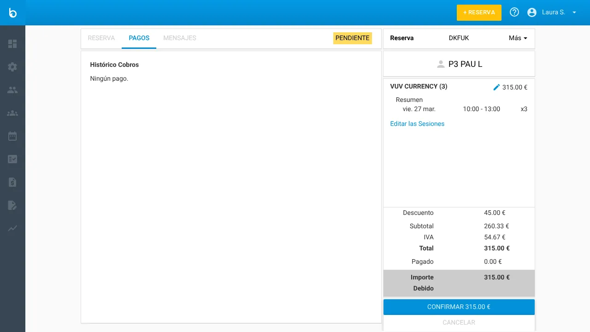Open the bookings checklist icon in sidebar
The image size is (590, 332).
pos(13,159)
